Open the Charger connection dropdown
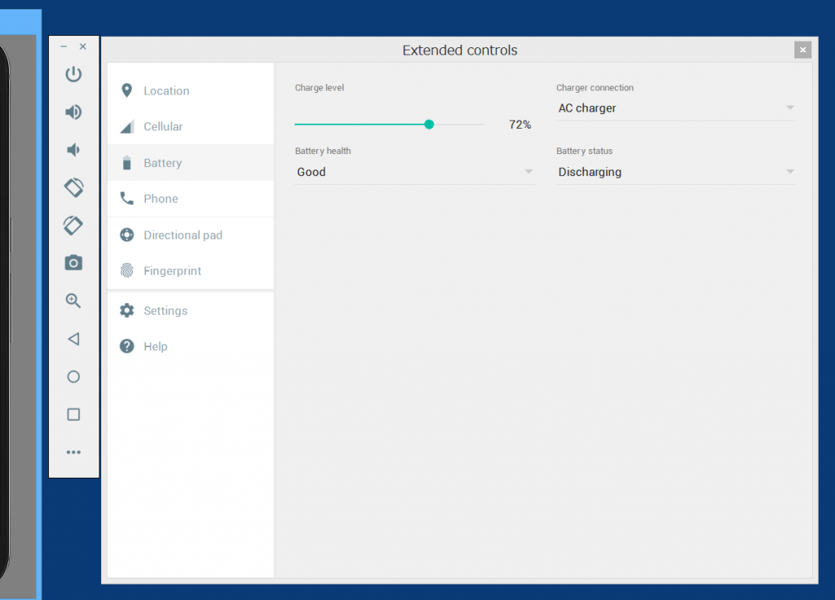Image resolution: width=835 pixels, height=600 pixels. 789,108
